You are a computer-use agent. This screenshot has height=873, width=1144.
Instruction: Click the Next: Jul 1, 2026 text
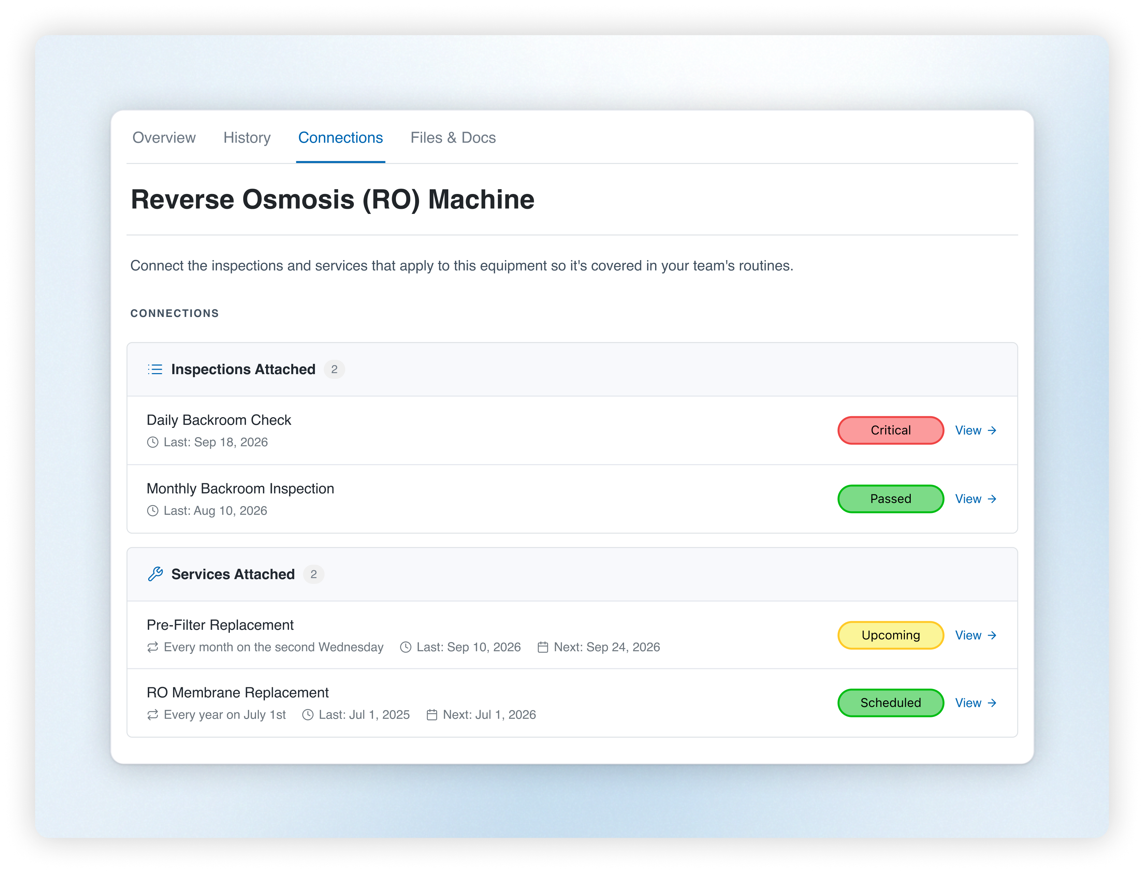489,715
